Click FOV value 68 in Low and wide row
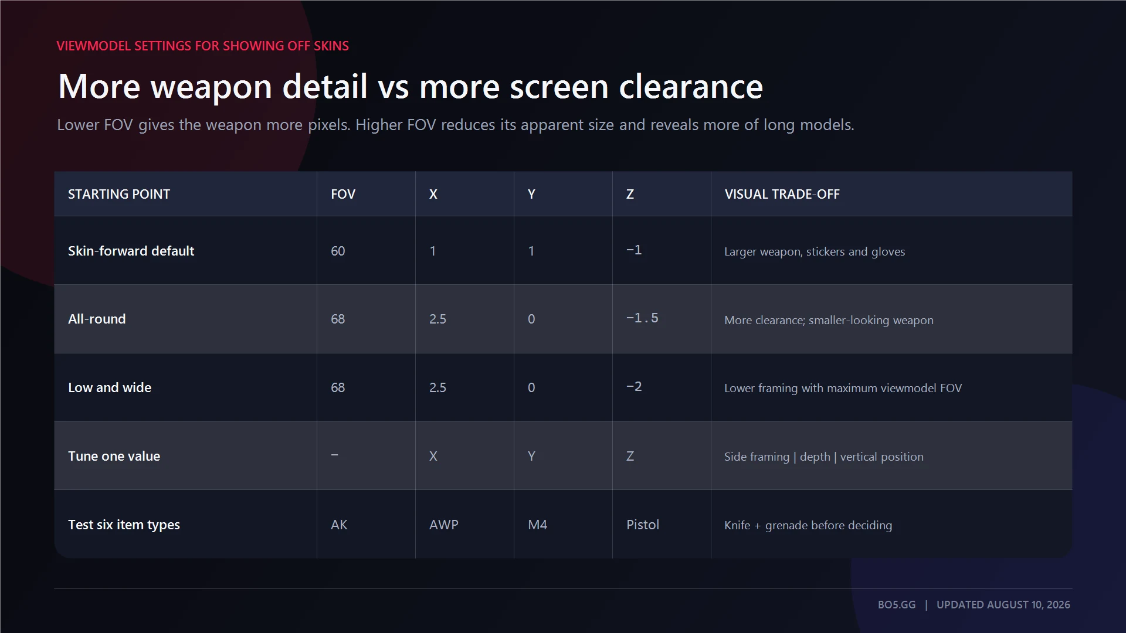Image resolution: width=1126 pixels, height=633 pixels. [338, 387]
